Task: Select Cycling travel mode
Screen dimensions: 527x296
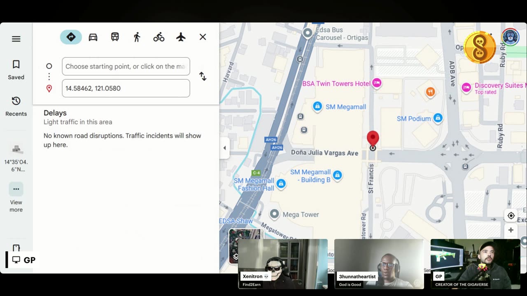Action: tap(159, 37)
